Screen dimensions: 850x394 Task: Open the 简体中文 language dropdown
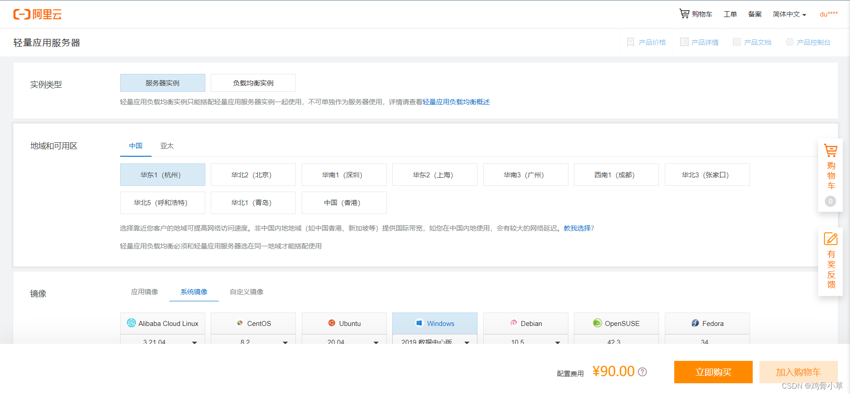tap(789, 14)
